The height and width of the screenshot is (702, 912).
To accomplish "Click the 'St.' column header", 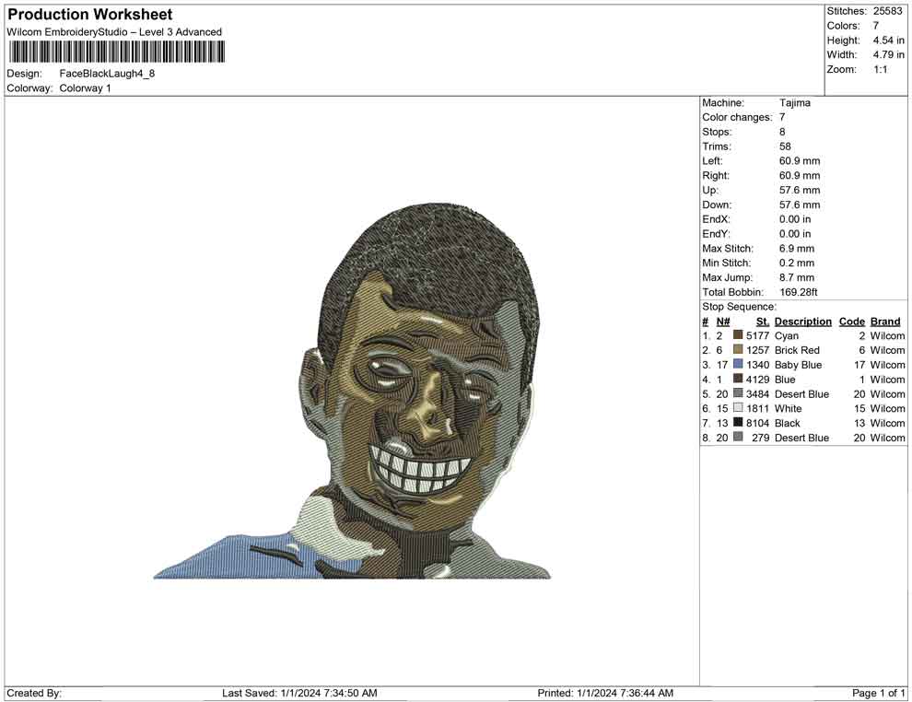I will [x=763, y=322].
